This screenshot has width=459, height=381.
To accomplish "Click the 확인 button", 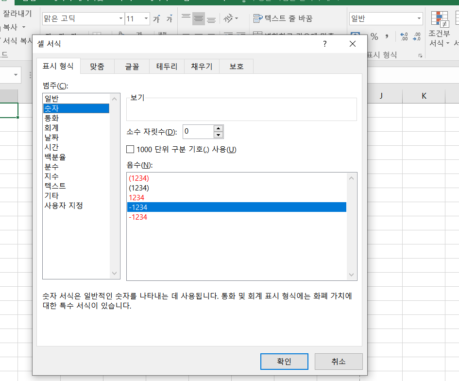I will (x=284, y=361).
